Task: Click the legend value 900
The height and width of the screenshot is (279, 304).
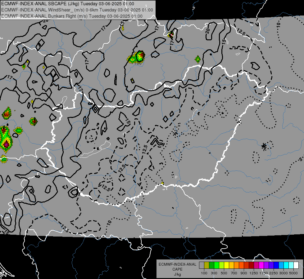Action: (x=244, y=273)
